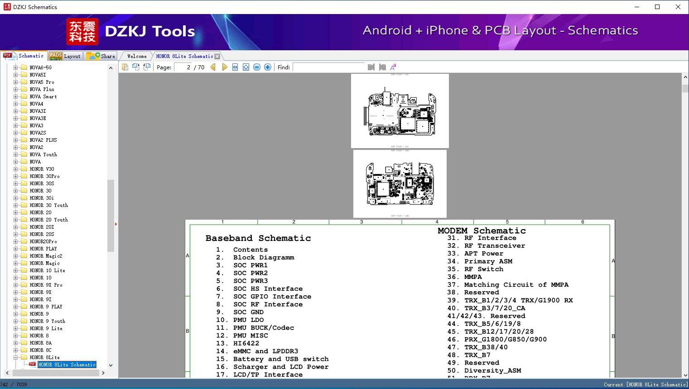
Task: Click the HONOR 8A folder icon
Action: pyautogui.click(x=24, y=343)
